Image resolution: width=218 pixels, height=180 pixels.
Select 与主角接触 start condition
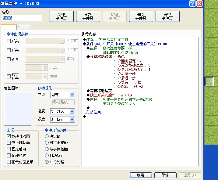47,143
